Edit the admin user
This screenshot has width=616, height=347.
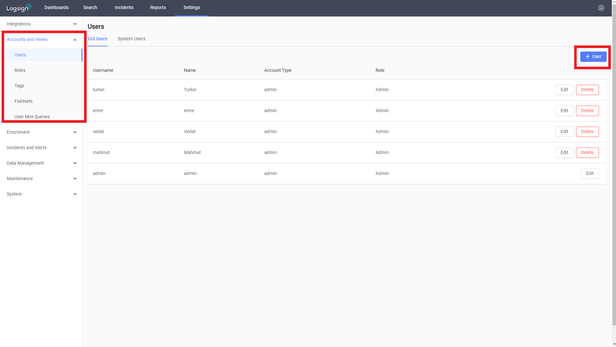pyautogui.click(x=590, y=174)
